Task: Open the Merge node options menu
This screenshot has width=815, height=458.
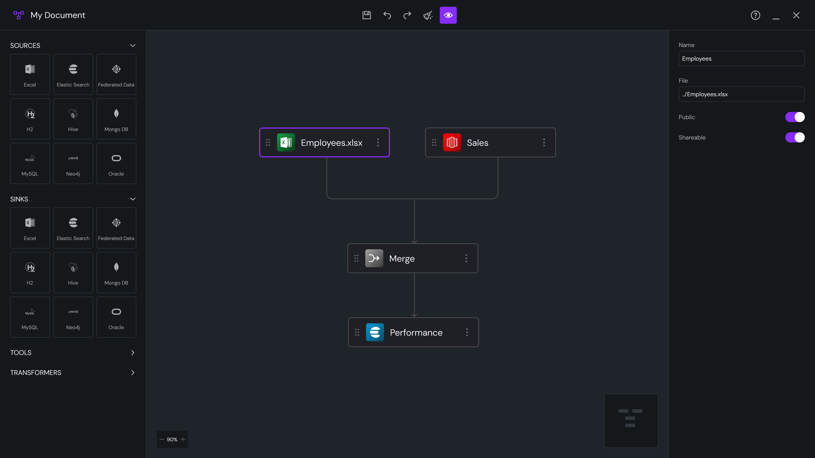Action: [466, 258]
